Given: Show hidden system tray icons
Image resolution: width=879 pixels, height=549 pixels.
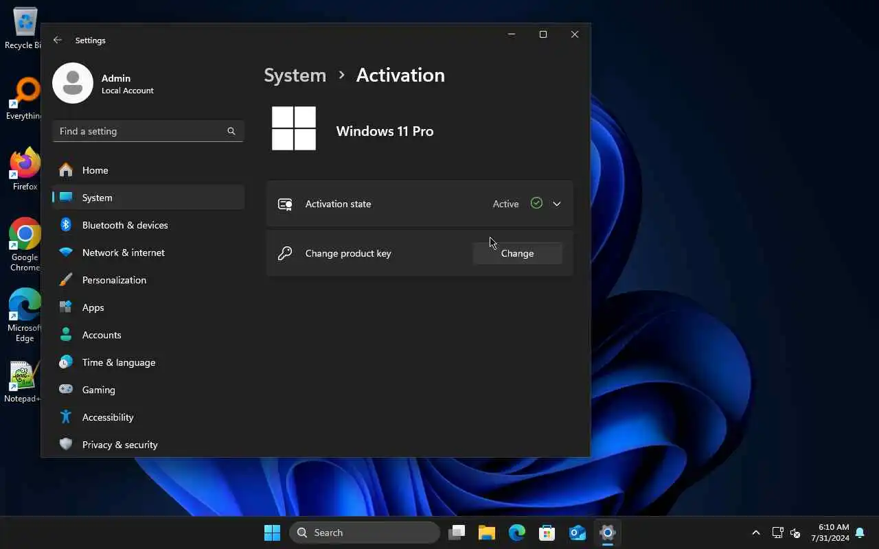Looking at the screenshot, I should [756, 533].
